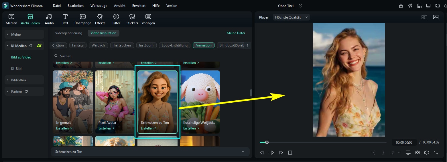
Task: Take a snapshot with camera icon
Action: [418, 153]
